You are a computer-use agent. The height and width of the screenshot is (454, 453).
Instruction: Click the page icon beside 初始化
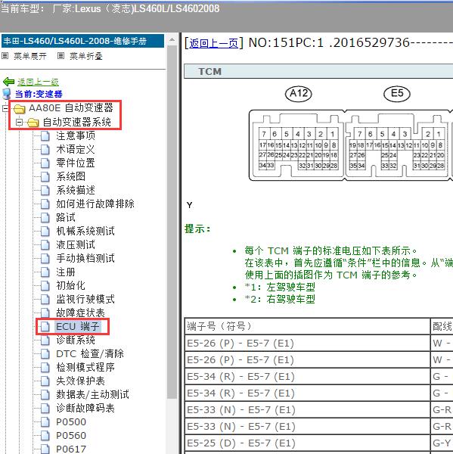(x=45, y=286)
